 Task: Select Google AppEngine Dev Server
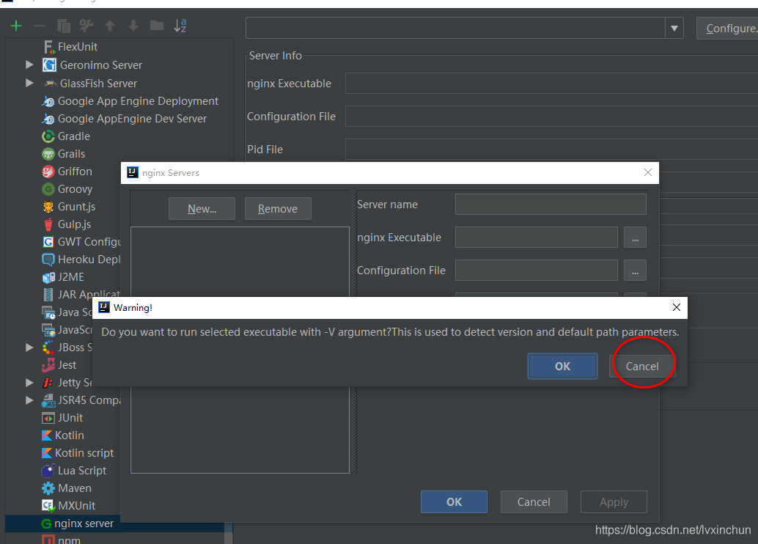pos(131,119)
